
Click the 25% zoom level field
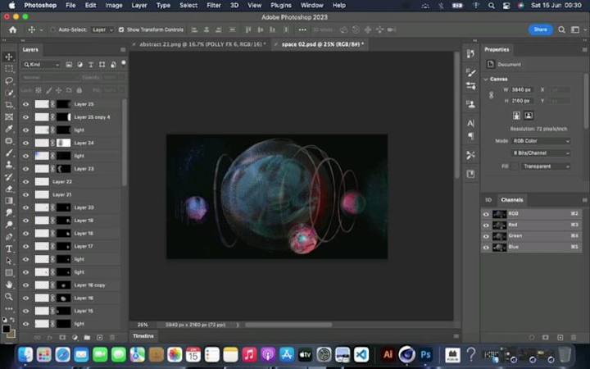pos(143,325)
